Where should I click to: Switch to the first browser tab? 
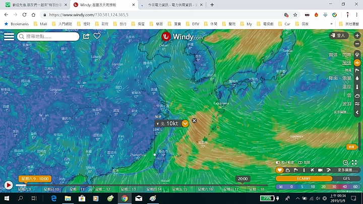[37, 5]
